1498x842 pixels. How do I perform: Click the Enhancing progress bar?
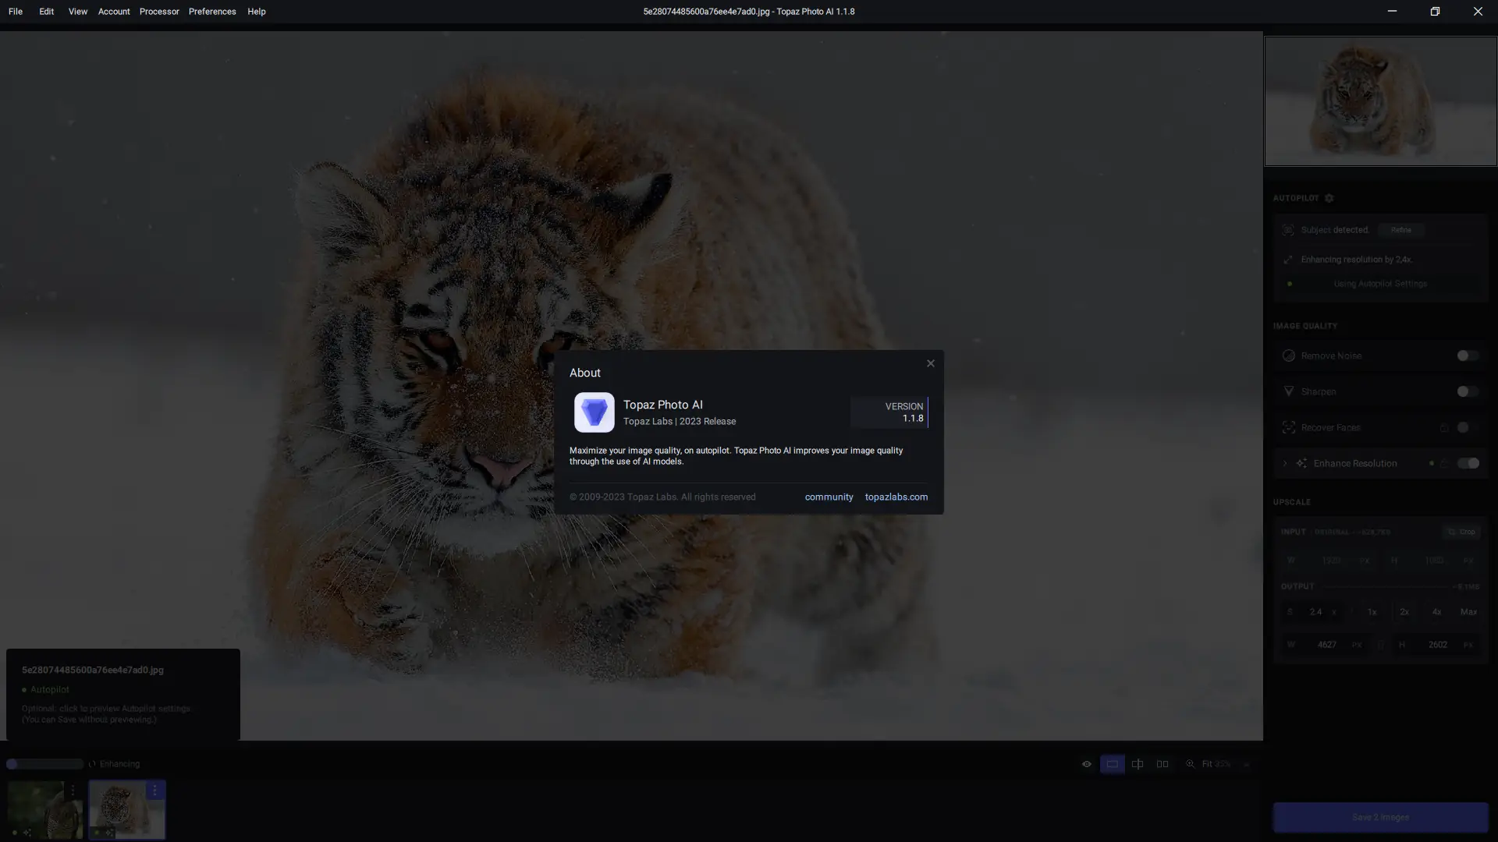pyautogui.click(x=44, y=764)
